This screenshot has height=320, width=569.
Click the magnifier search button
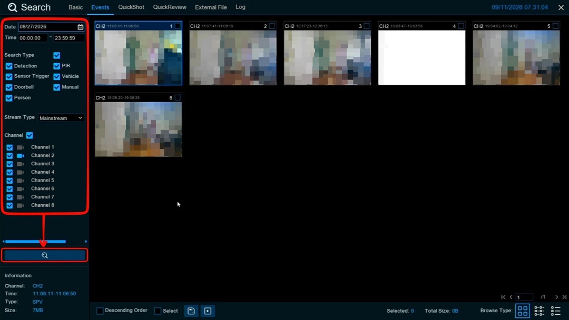pyautogui.click(x=45, y=255)
